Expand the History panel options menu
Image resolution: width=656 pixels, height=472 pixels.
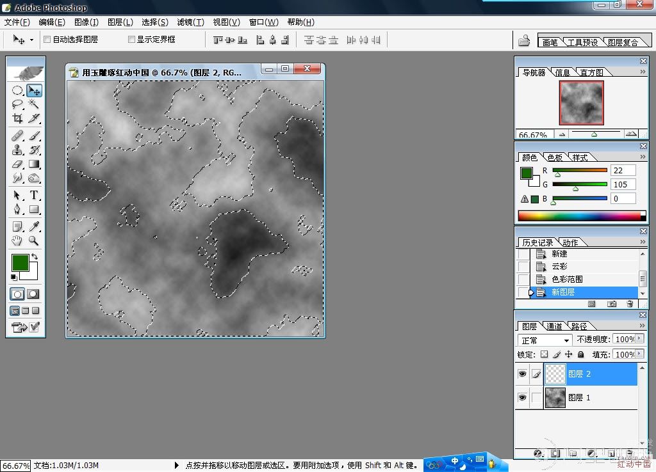coord(643,241)
